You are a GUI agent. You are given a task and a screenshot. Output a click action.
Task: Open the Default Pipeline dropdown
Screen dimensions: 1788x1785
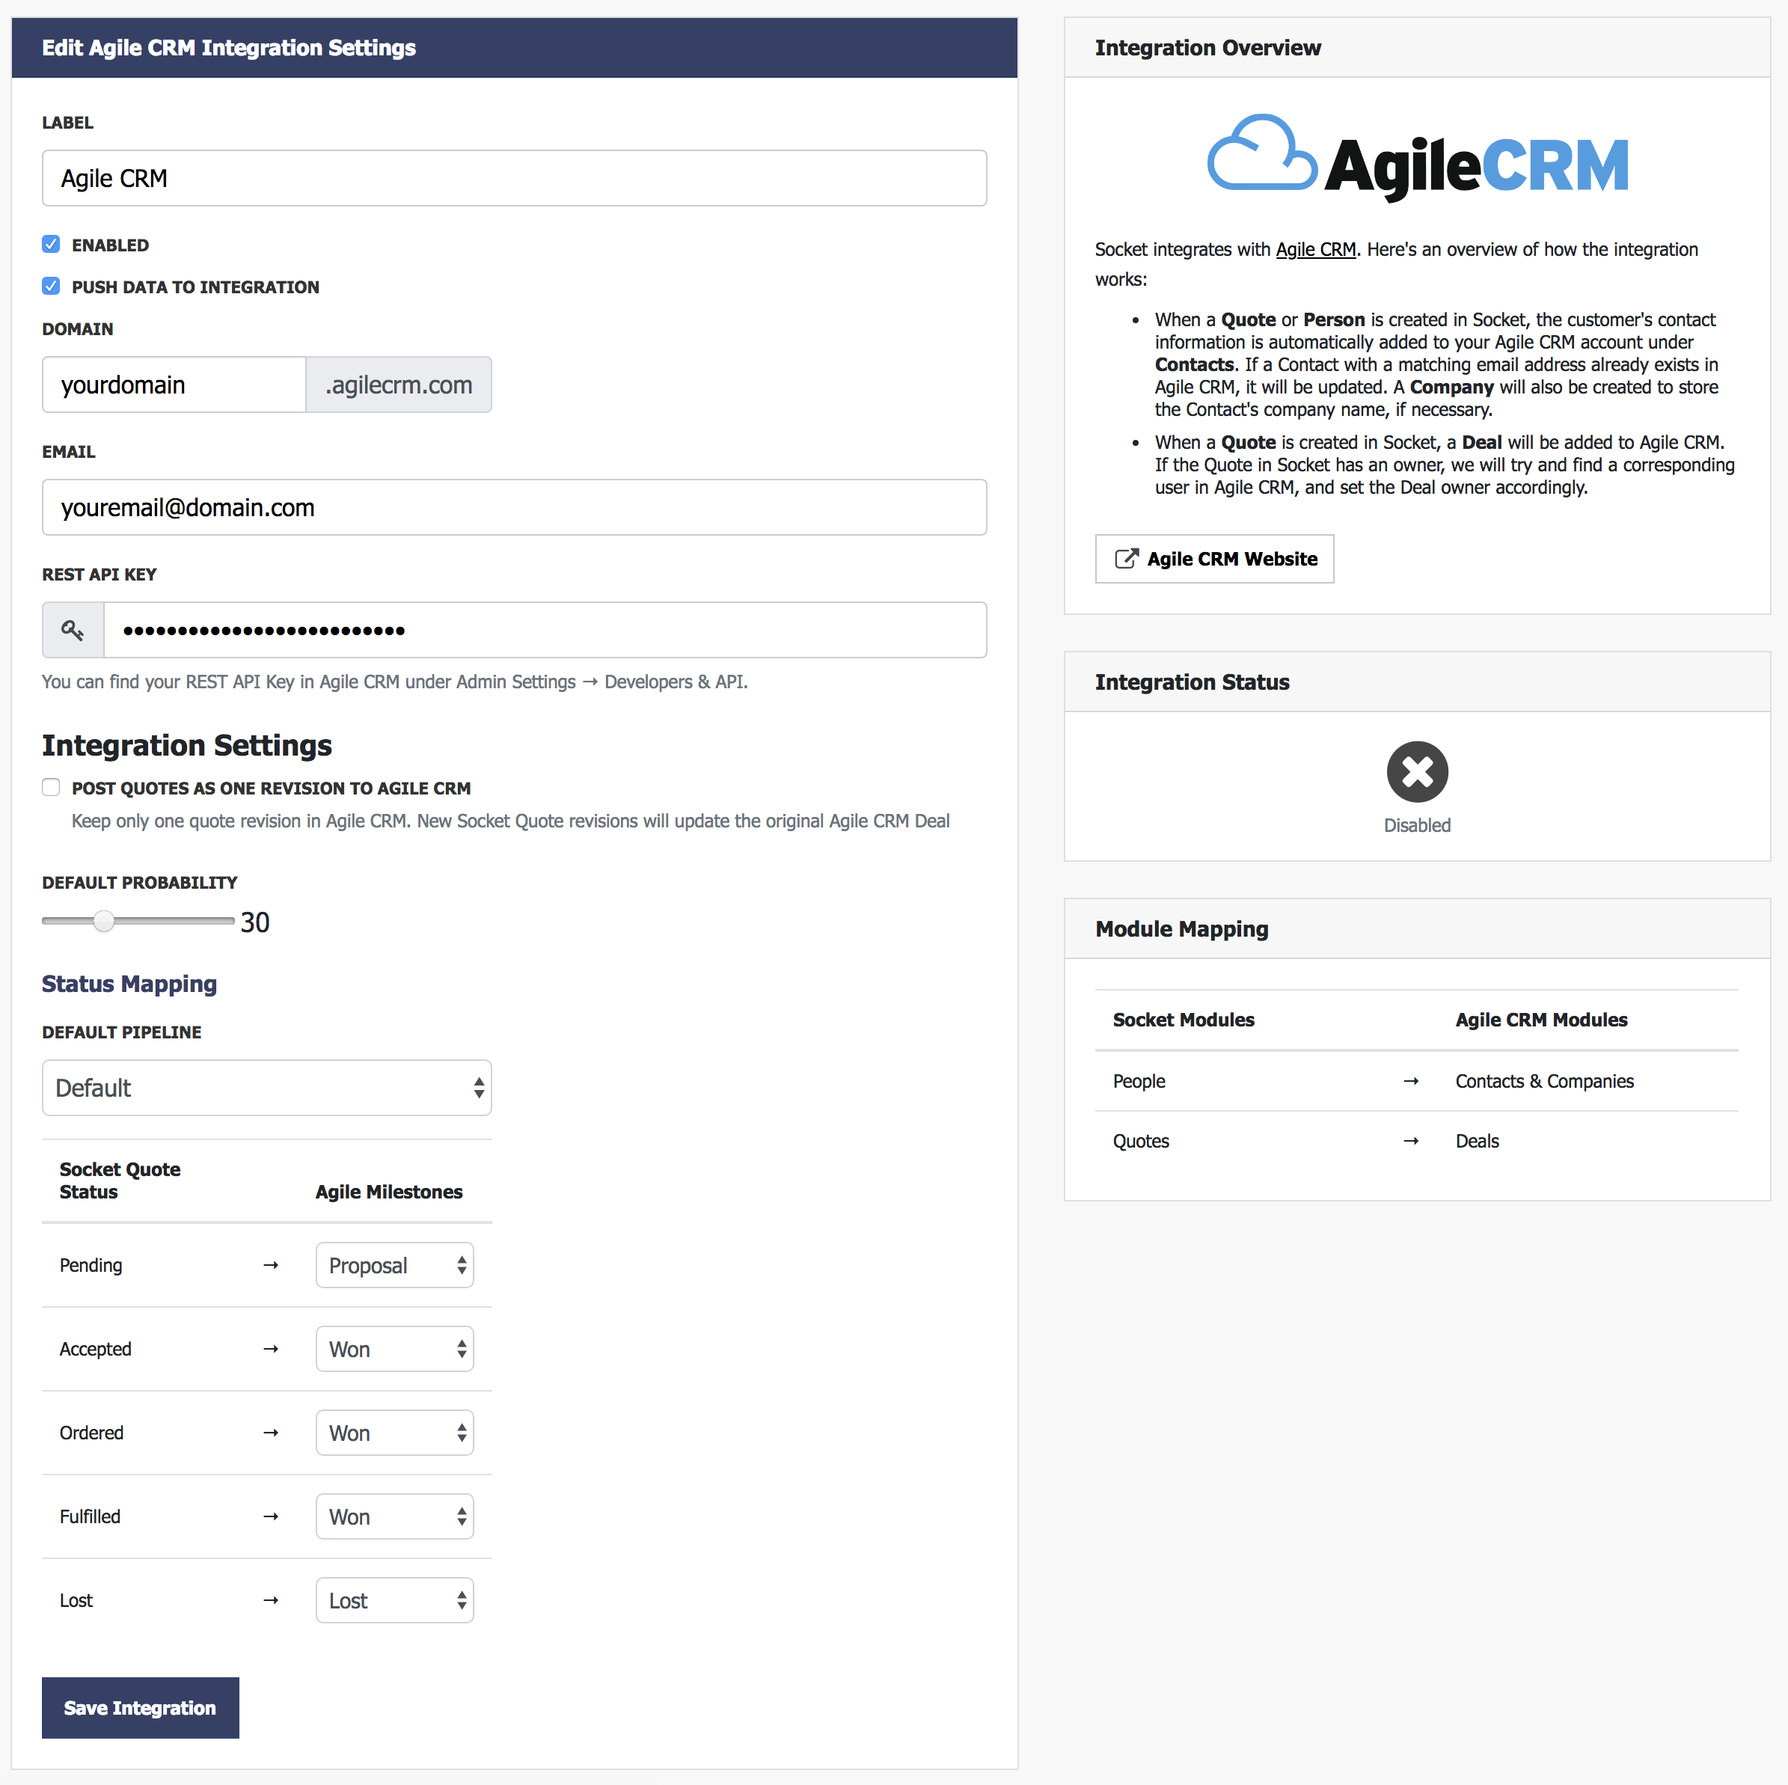[x=266, y=1087]
